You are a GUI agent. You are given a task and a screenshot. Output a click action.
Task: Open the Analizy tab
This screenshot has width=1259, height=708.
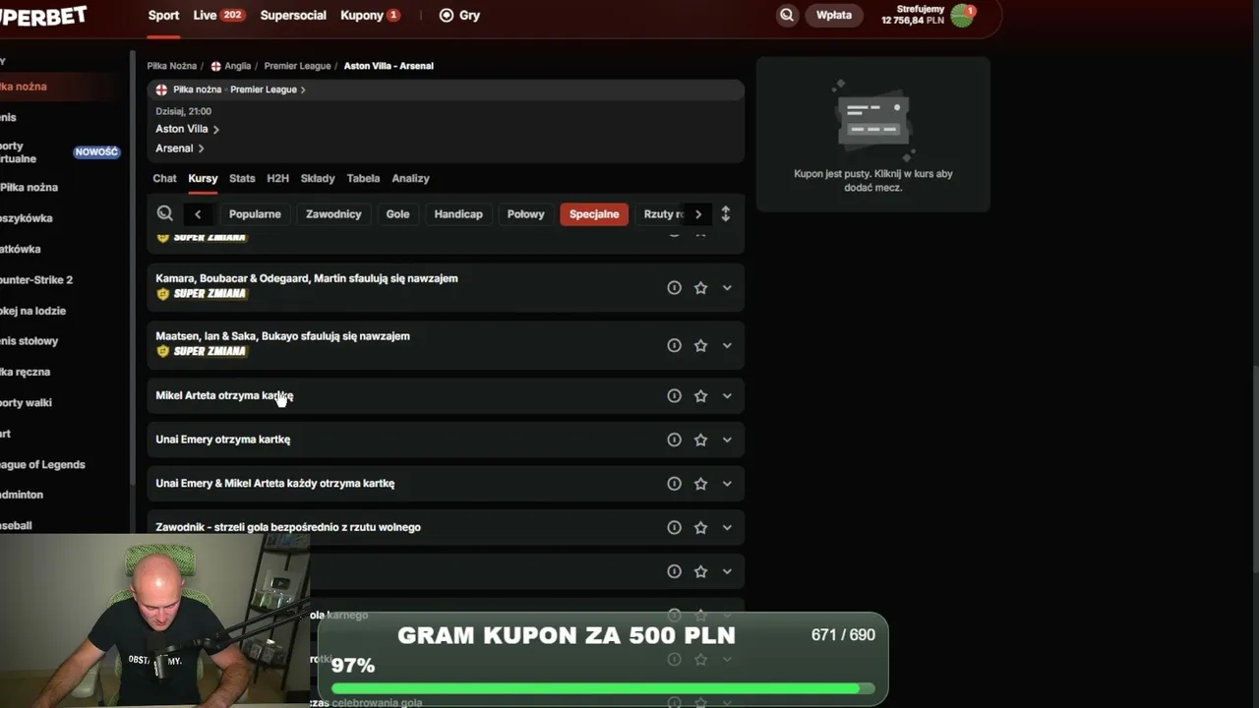(410, 178)
